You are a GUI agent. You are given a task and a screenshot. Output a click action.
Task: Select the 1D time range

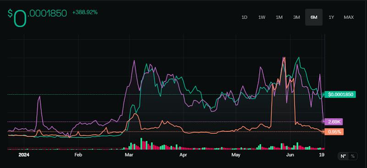point(245,17)
